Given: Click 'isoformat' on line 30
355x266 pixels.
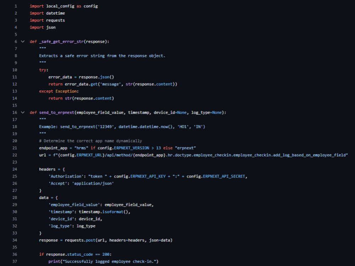Looking at the screenshot, I should point(113,212).
